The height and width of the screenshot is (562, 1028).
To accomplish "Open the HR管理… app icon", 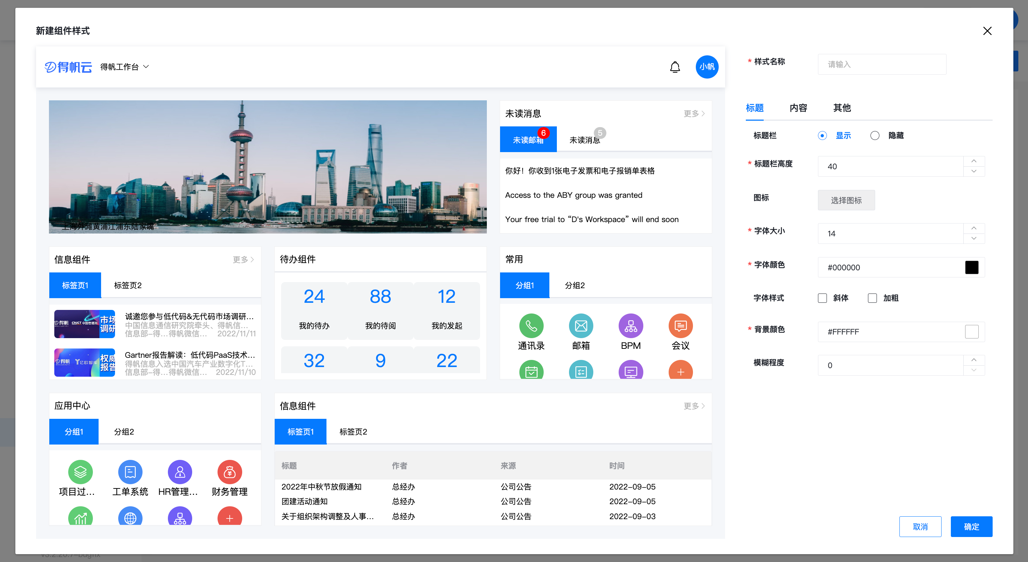I will pyautogui.click(x=180, y=472).
